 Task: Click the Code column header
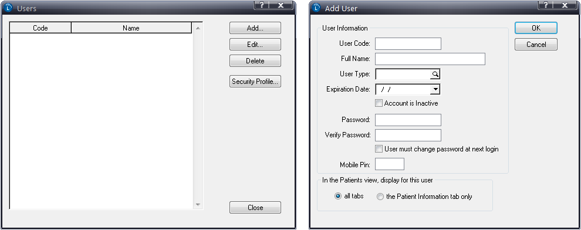click(x=40, y=28)
